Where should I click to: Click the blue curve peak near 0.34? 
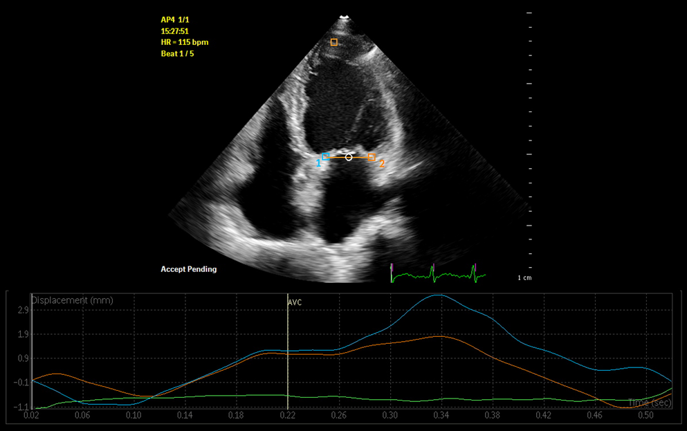439,295
